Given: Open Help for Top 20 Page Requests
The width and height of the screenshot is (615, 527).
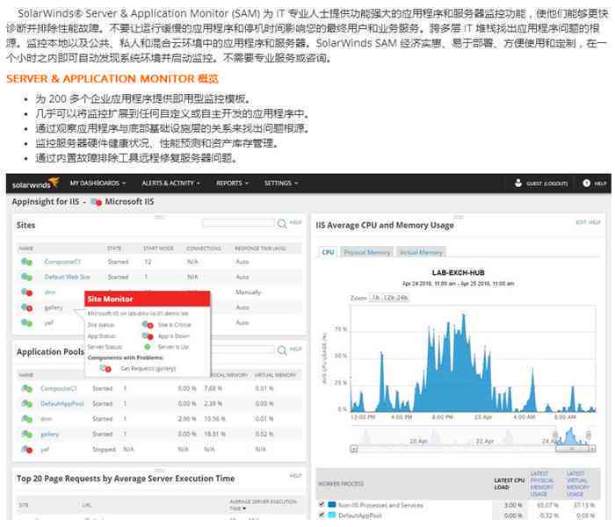Looking at the screenshot, I should (x=295, y=477).
